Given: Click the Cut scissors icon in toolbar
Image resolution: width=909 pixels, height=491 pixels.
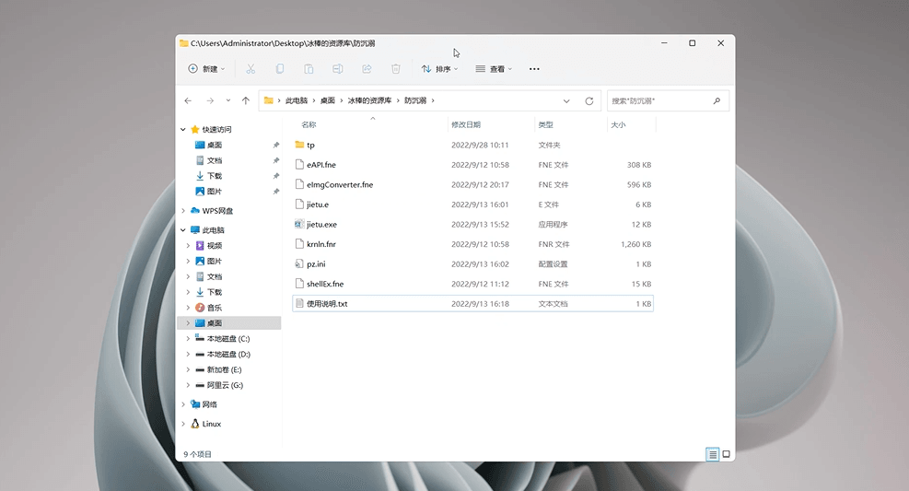Looking at the screenshot, I should (x=251, y=69).
